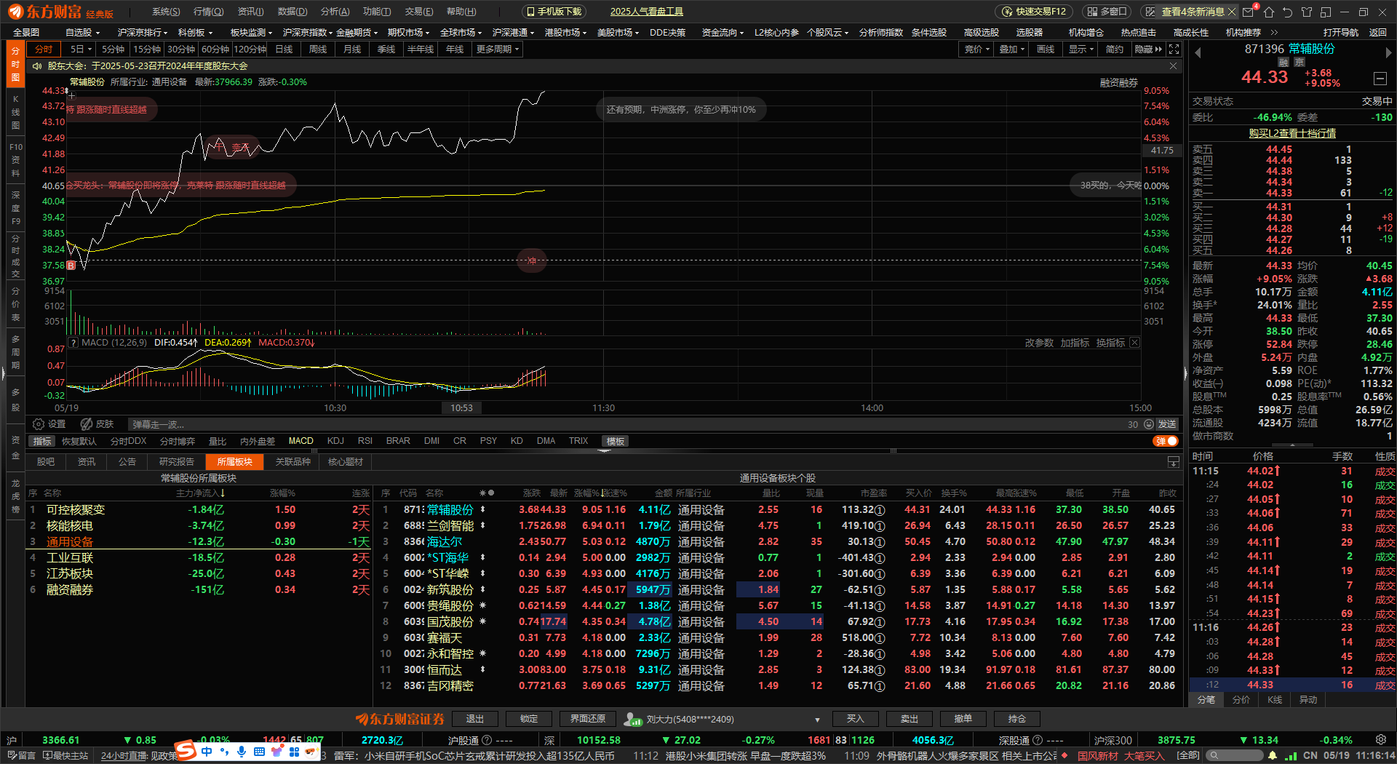The height and width of the screenshot is (764, 1397).
Task: Open 购买L2查看十档行情 link
Action: pos(1292,133)
